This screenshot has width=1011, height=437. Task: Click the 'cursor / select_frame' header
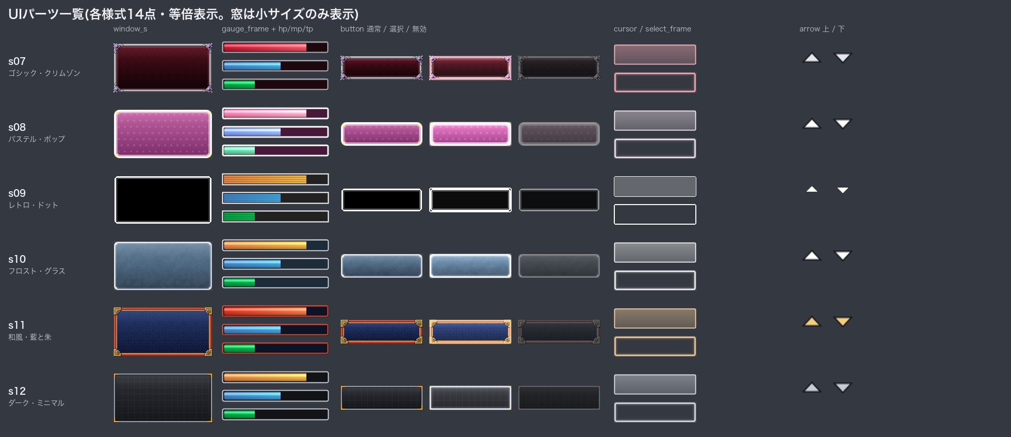tap(653, 29)
